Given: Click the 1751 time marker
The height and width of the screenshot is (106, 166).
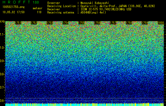Looking at the screenshot, I should tap(18, 23).
